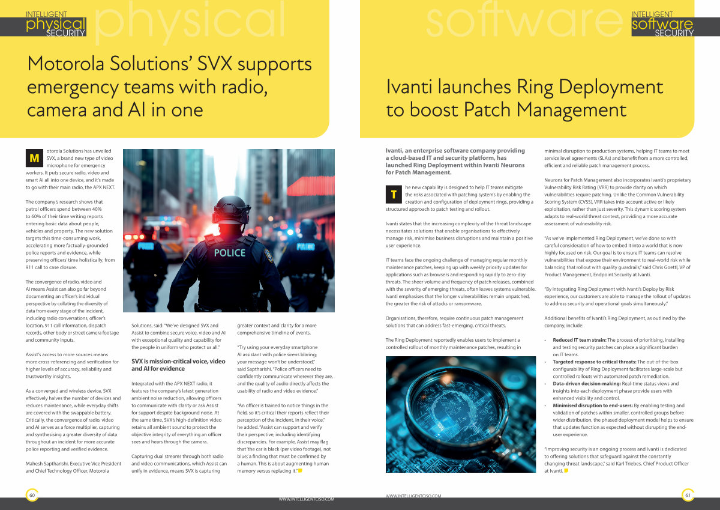Click quote starting "As we've implemented Ring Deployment"
Image resolution: width=720 pixels, height=510 pixels.
[617, 258]
